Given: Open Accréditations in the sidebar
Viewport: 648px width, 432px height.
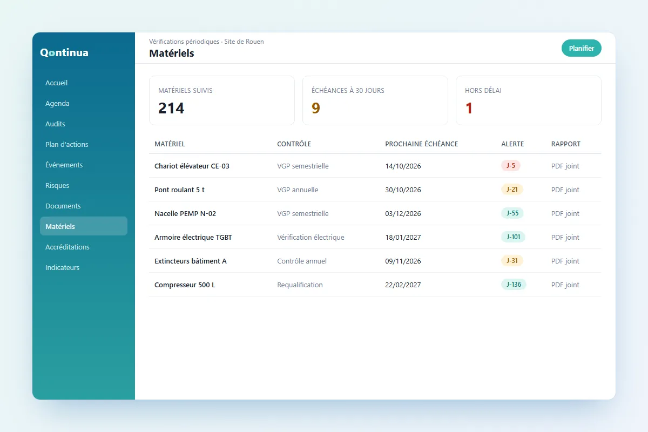Looking at the screenshot, I should coord(84,247).
